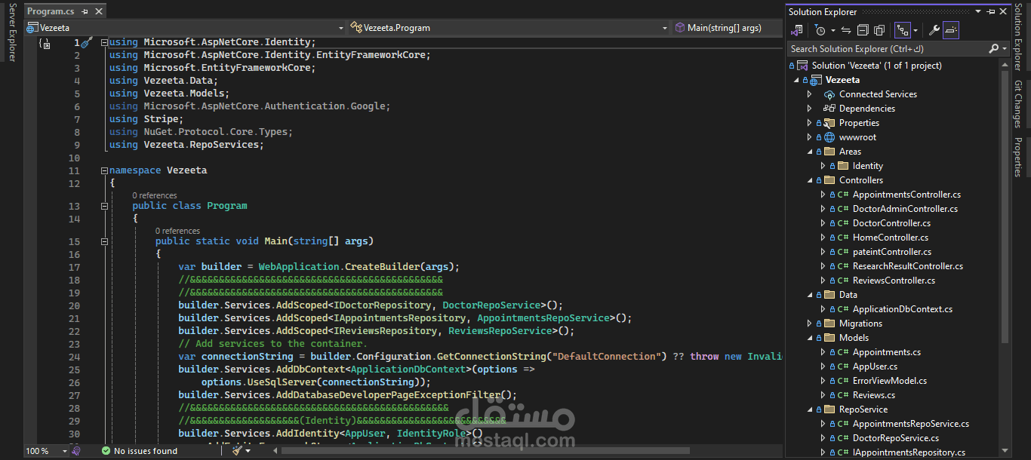Collapse the Areas folder
The image size is (1031, 460).
pos(810,152)
